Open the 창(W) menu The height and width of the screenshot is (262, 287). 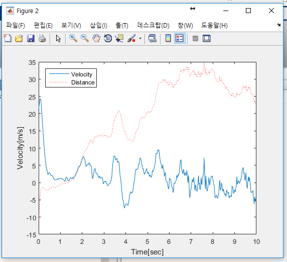pyautogui.click(x=185, y=25)
